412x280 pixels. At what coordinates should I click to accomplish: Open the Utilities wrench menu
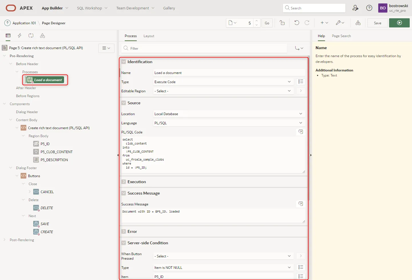click(x=340, y=23)
